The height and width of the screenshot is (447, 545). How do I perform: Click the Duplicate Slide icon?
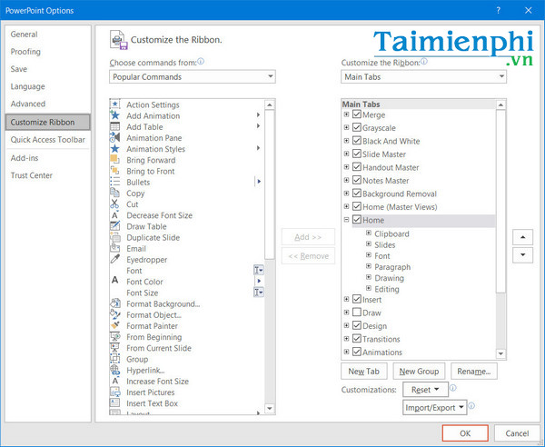[115, 237]
